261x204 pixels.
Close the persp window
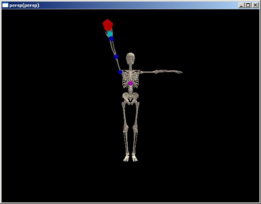(x=255, y=5)
